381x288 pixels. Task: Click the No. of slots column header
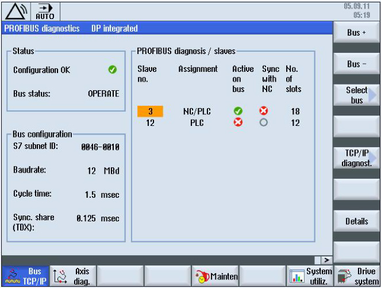click(293, 79)
